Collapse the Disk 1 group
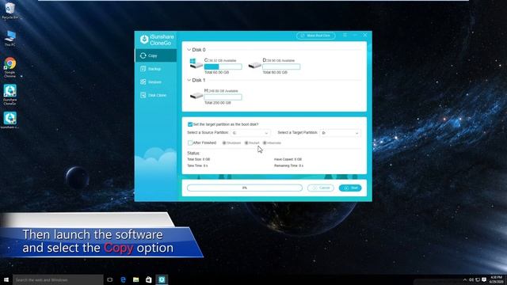 click(x=189, y=80)
